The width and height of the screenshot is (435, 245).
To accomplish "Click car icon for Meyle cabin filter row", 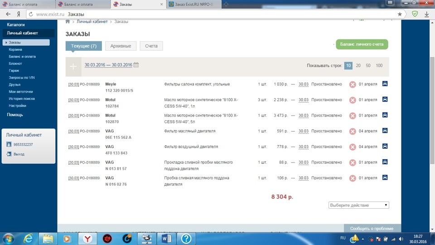I will tap(385, 83).
